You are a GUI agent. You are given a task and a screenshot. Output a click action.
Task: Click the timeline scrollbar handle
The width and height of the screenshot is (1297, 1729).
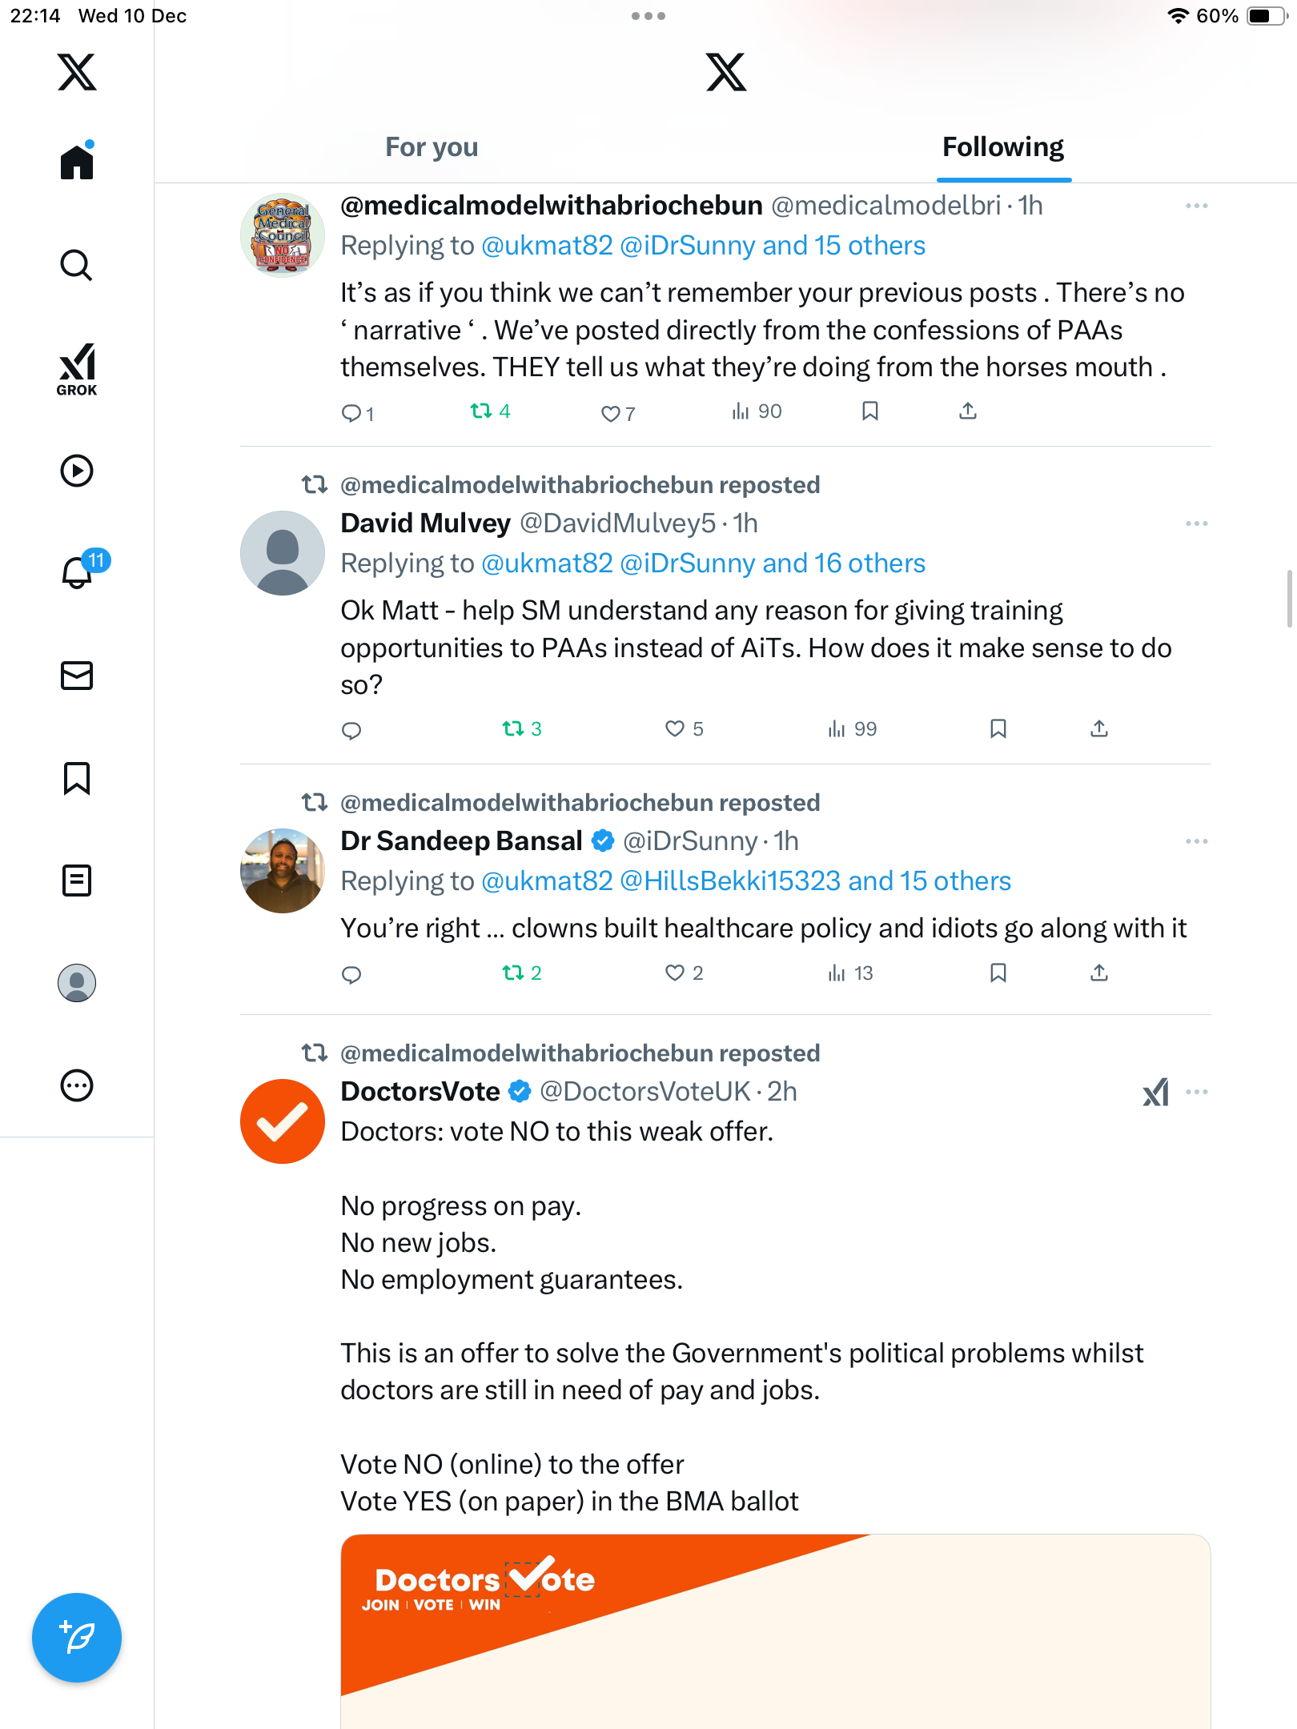(1289, 599)
